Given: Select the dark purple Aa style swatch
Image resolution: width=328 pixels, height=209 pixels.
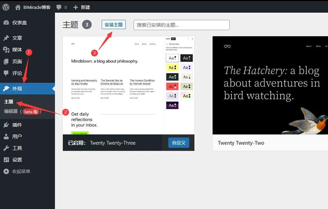Looking at the screenshot, I should [172, 105].
